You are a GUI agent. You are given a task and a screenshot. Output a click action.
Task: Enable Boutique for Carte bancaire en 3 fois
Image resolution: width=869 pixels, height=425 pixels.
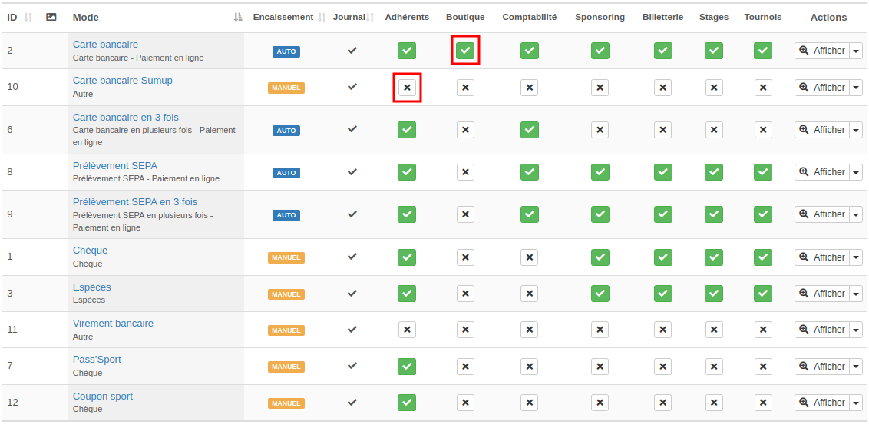(465, 130)
